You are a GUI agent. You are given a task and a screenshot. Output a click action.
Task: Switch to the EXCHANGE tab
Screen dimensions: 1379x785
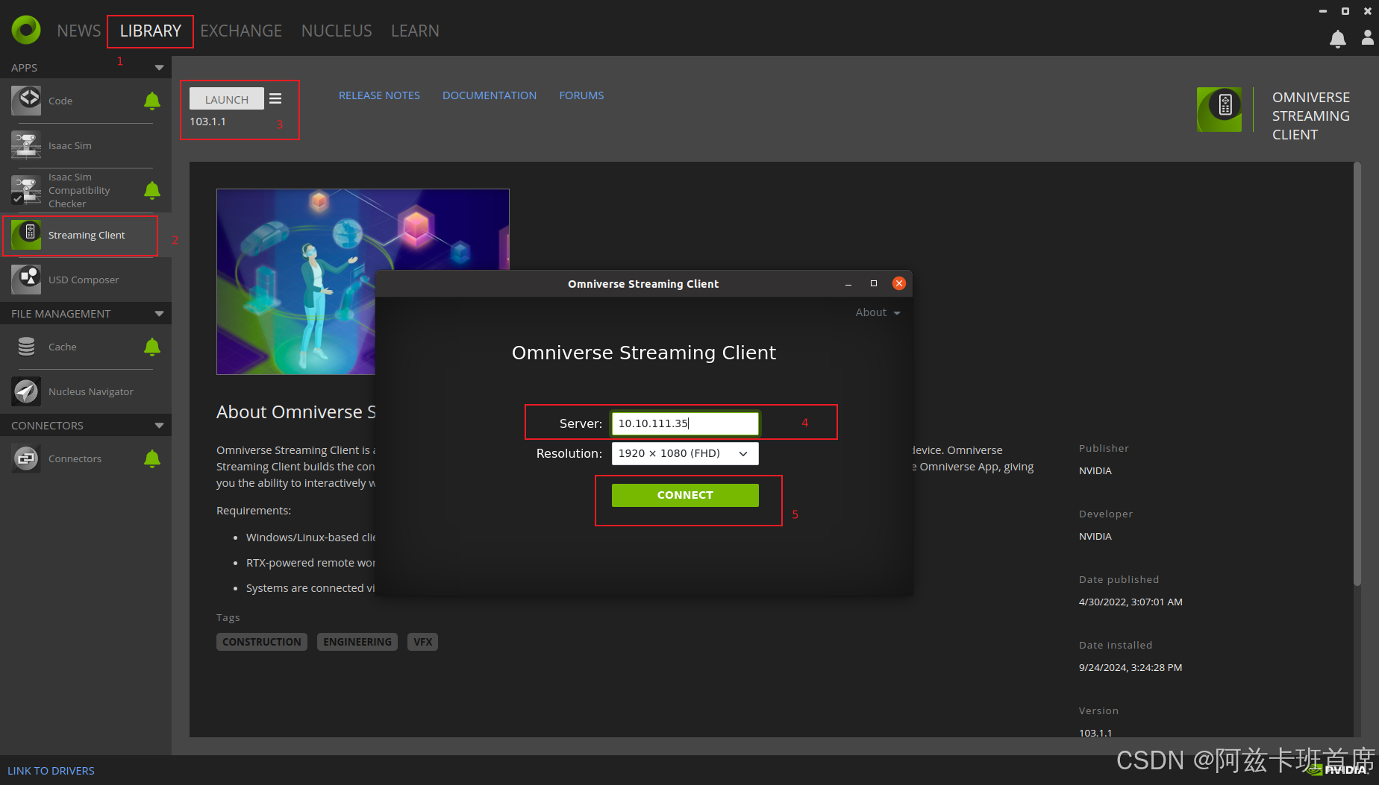point(241,31)
